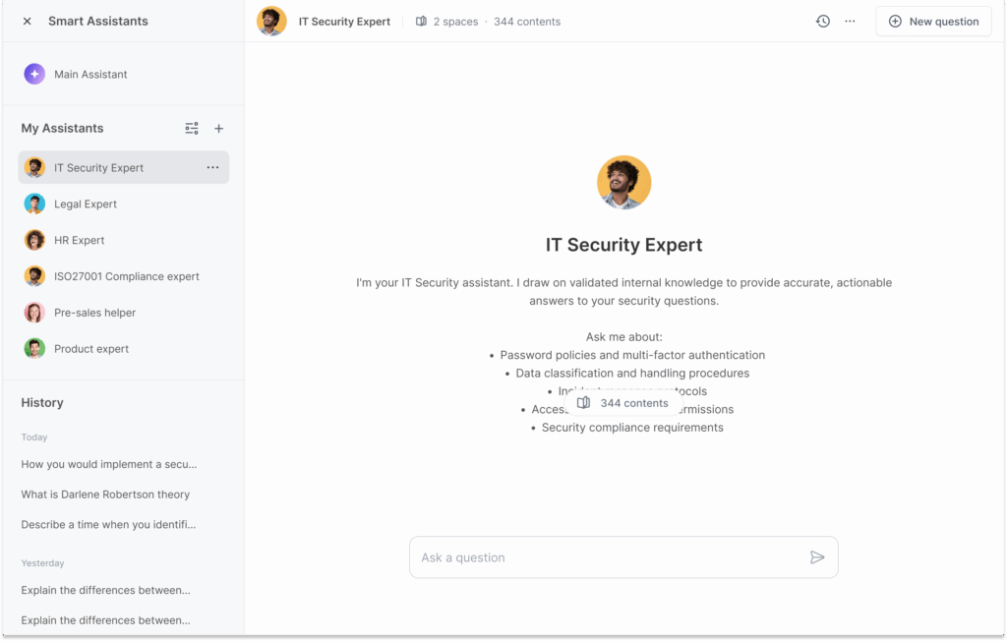Click IT Security Expert avatar in header

tap(271, 22)
